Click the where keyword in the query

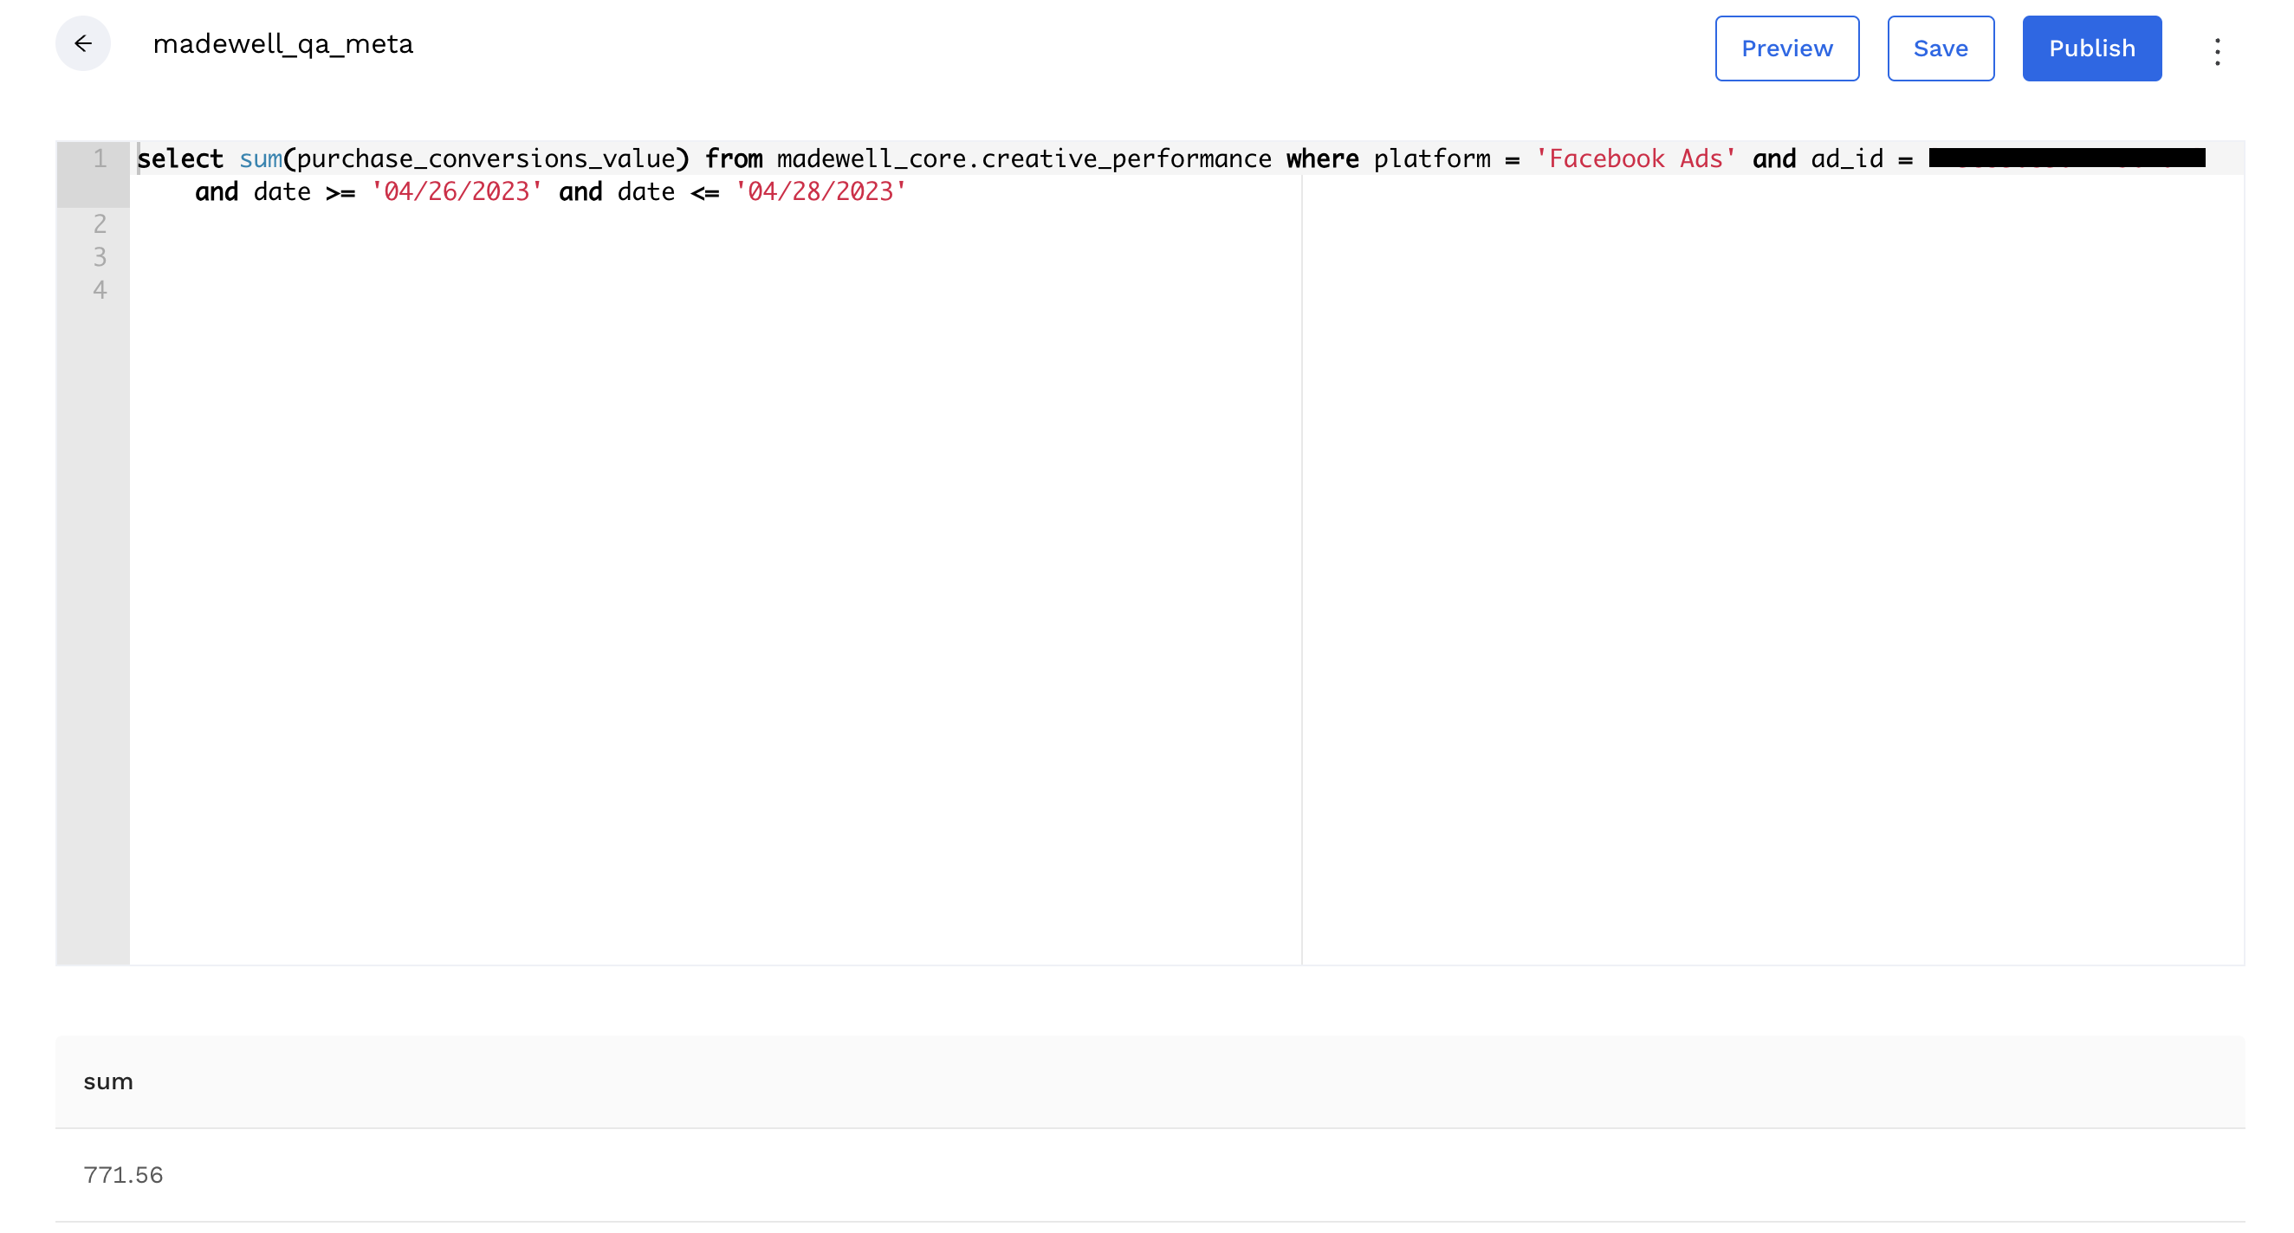tap(1323, 158)
